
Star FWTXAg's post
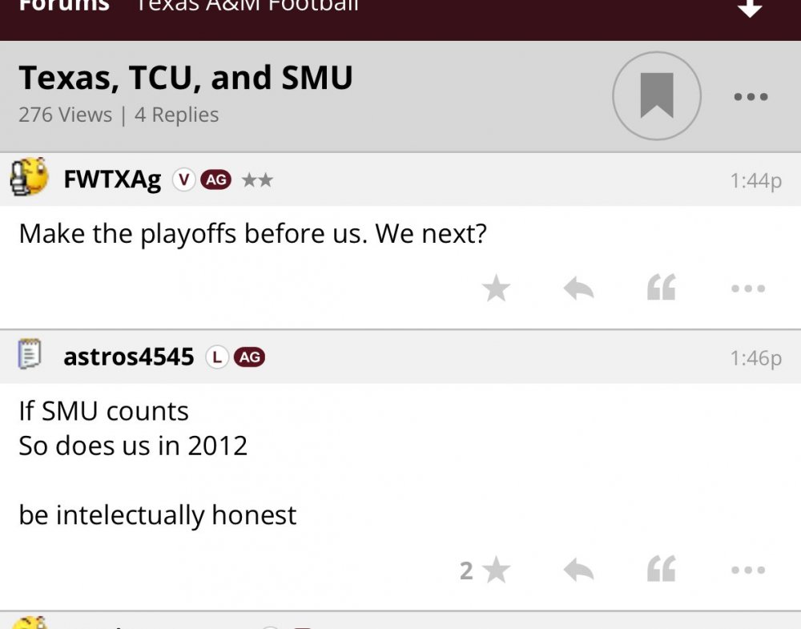point(497,288)
